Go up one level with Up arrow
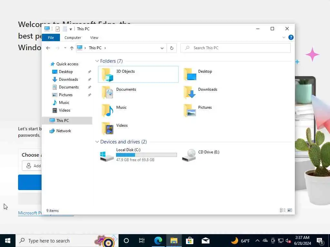 click(x=72, y=48)
